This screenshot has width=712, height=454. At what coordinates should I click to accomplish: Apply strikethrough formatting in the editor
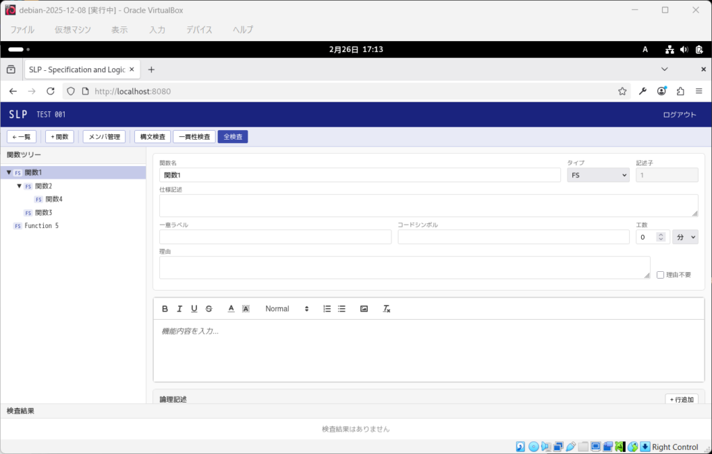(209, 309)
